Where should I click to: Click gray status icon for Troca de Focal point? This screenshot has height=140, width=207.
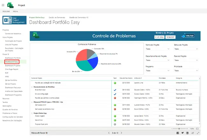pyautogui.click(x=115, y=124)
